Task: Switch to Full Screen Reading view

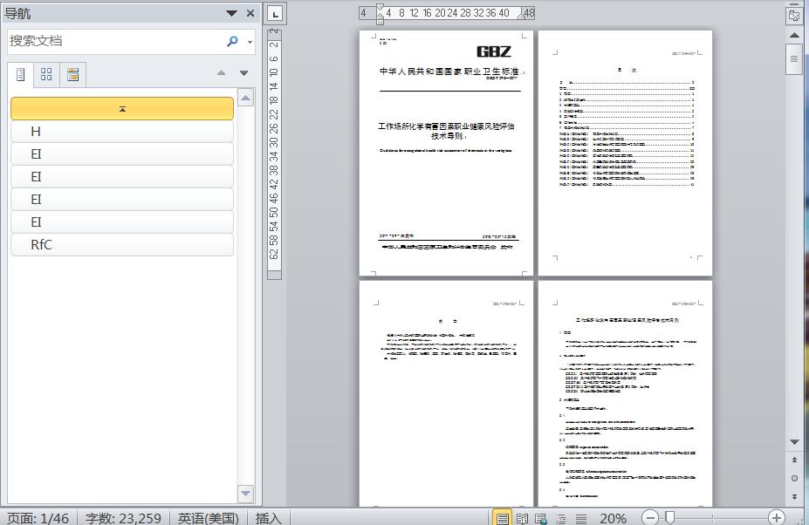Action: (522, 518)
